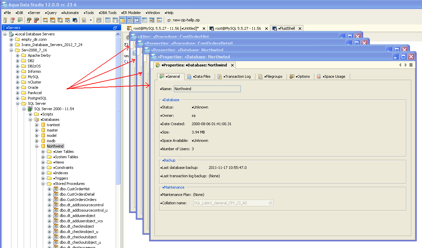Viewport: 422px width, 248px height.
Task: Click the Local Database Servers root icon
Action: pyautogui.click(x=11, y=34)
